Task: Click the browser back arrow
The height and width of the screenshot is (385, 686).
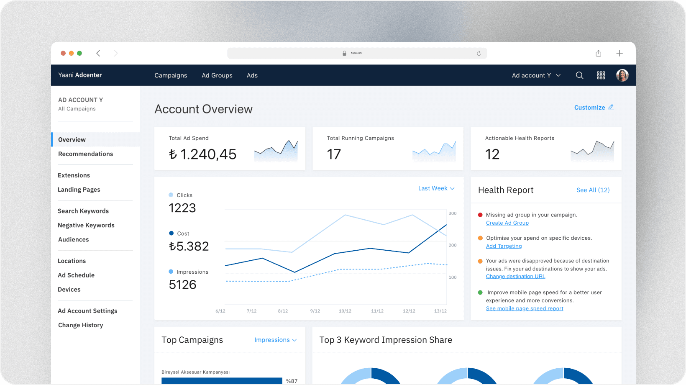Action: pos(98,53)
